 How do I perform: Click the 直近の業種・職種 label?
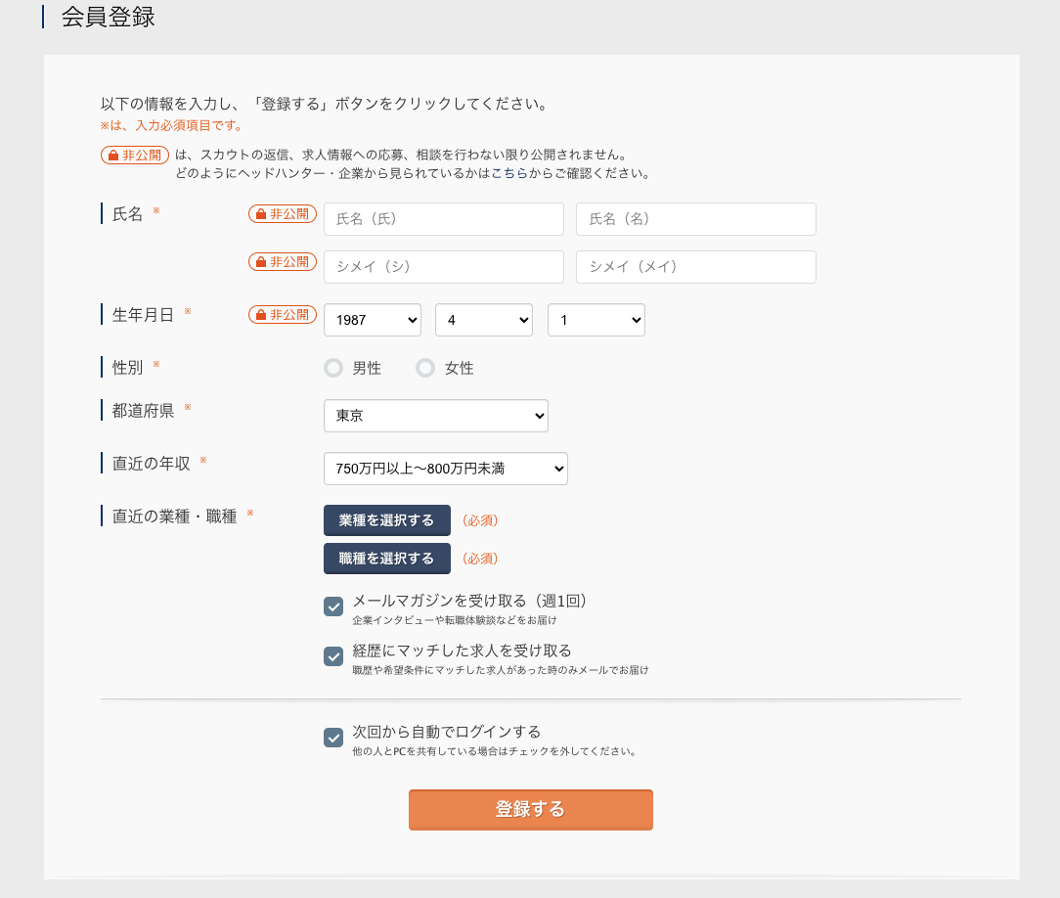coord(174,516)
